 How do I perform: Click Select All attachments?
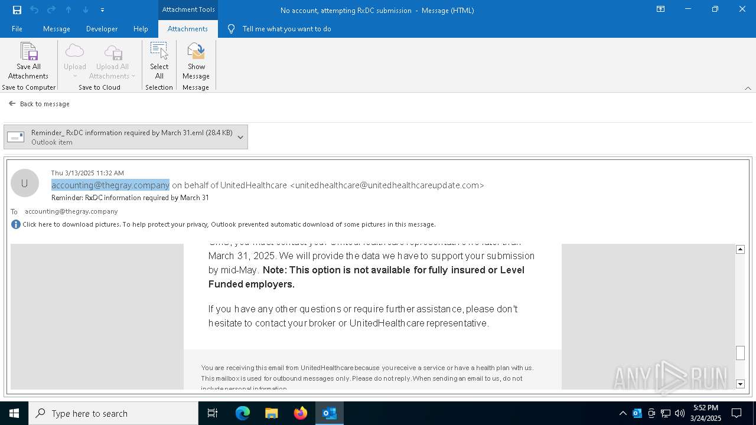click(x=159, y=61)
